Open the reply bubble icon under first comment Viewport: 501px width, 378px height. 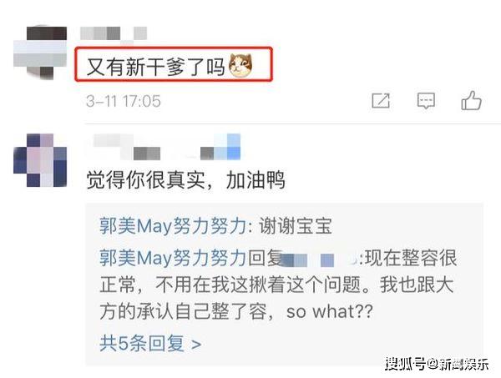[x=426, y=101]
